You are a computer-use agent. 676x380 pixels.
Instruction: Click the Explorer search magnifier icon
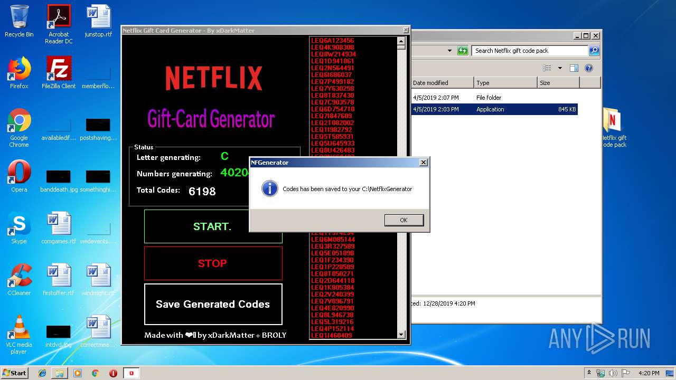tap(594, 51)
